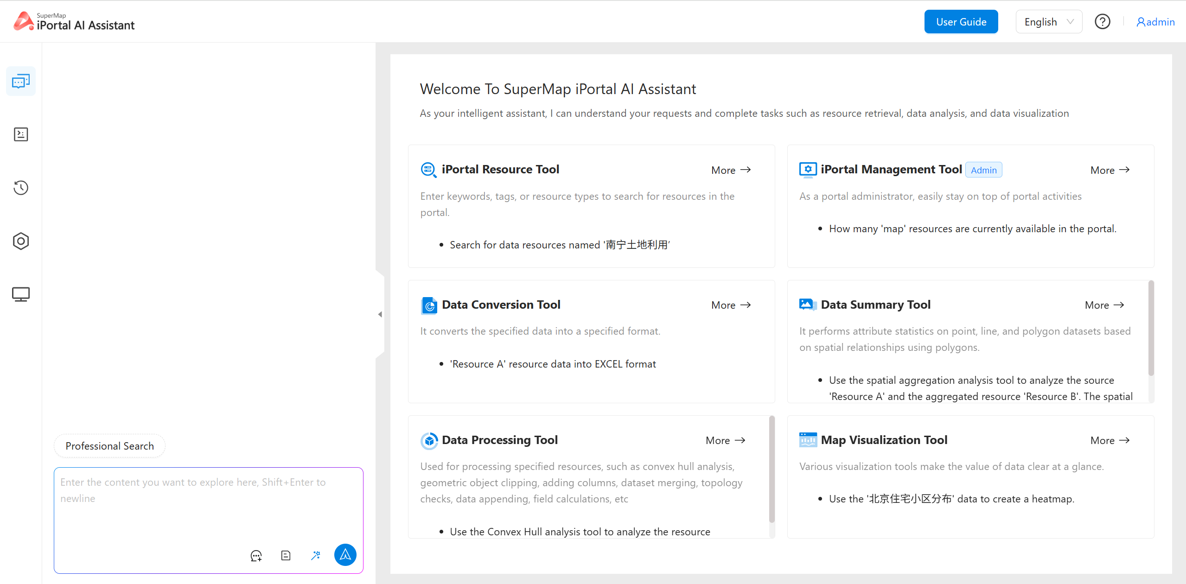Click the Map Visualization Tool icon
1186x584 pixels.
pos(808,440)
